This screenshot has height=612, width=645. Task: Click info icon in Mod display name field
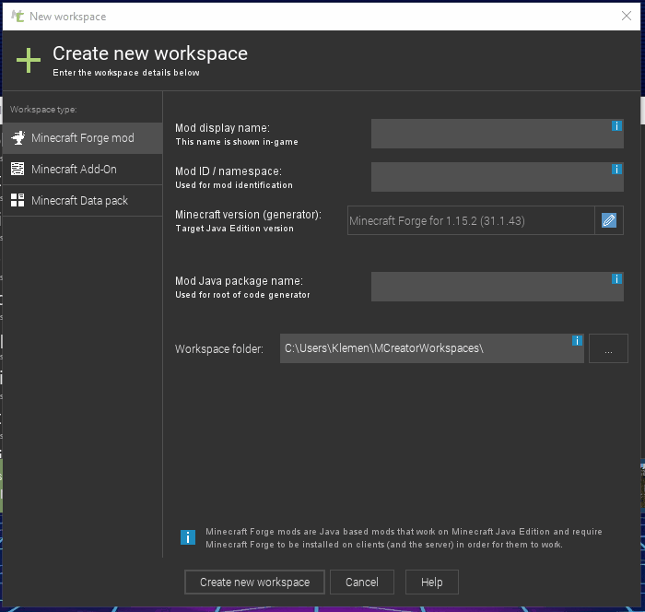[x=616, y=126]
